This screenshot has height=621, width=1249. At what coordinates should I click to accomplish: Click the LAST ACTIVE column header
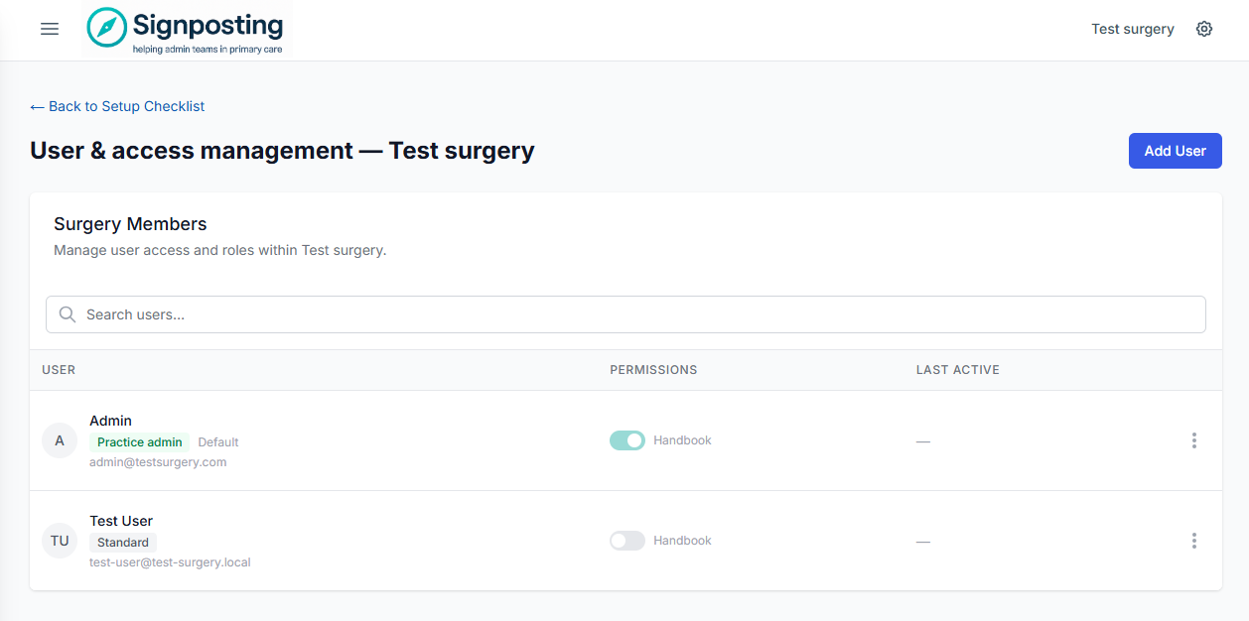coord(957,369)
